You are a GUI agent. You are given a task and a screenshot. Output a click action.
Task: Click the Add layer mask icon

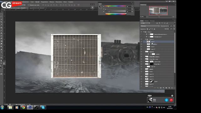click(160, 88)
